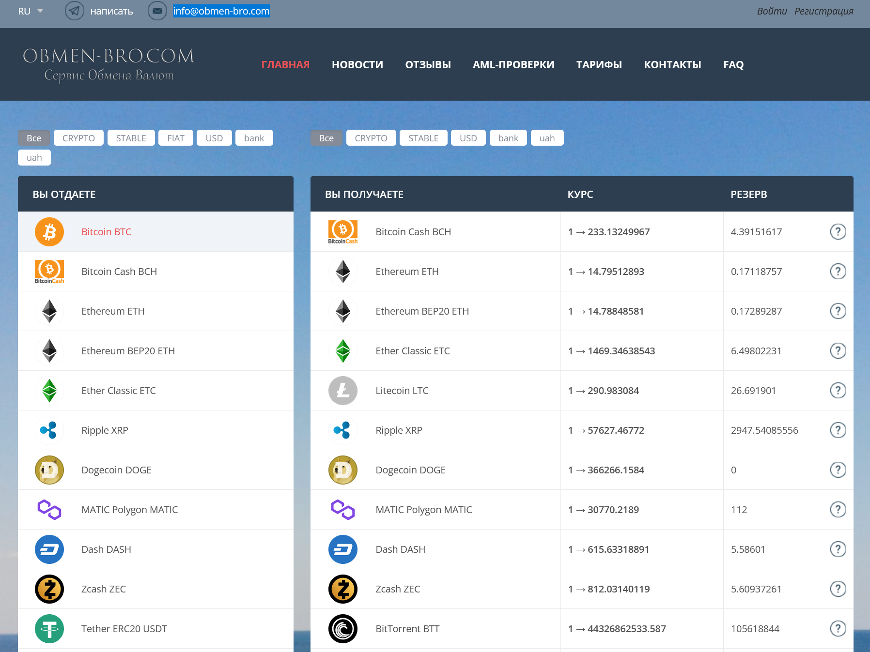Image resolution: width=870 pixels, height=652 pixels.
Task: Select the USD filter above Вы получаете
Action: click(x=468, y=138)
